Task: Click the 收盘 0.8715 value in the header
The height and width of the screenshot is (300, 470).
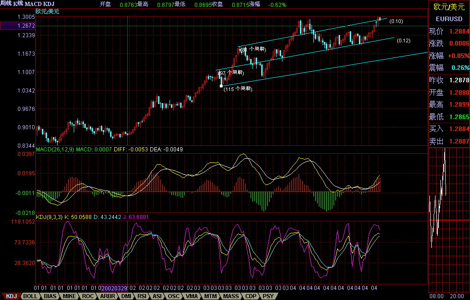Action: tap(231, 5)
